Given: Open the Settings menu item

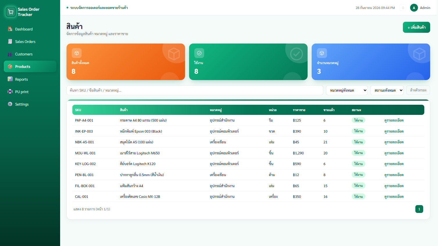Looking at the screenshot, I should tap(30, 104).
